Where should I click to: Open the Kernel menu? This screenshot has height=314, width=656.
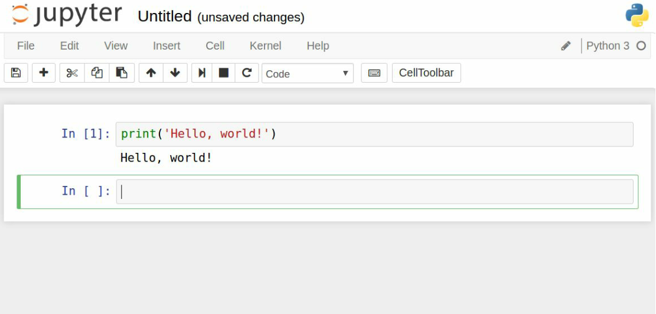click(265, 46)
